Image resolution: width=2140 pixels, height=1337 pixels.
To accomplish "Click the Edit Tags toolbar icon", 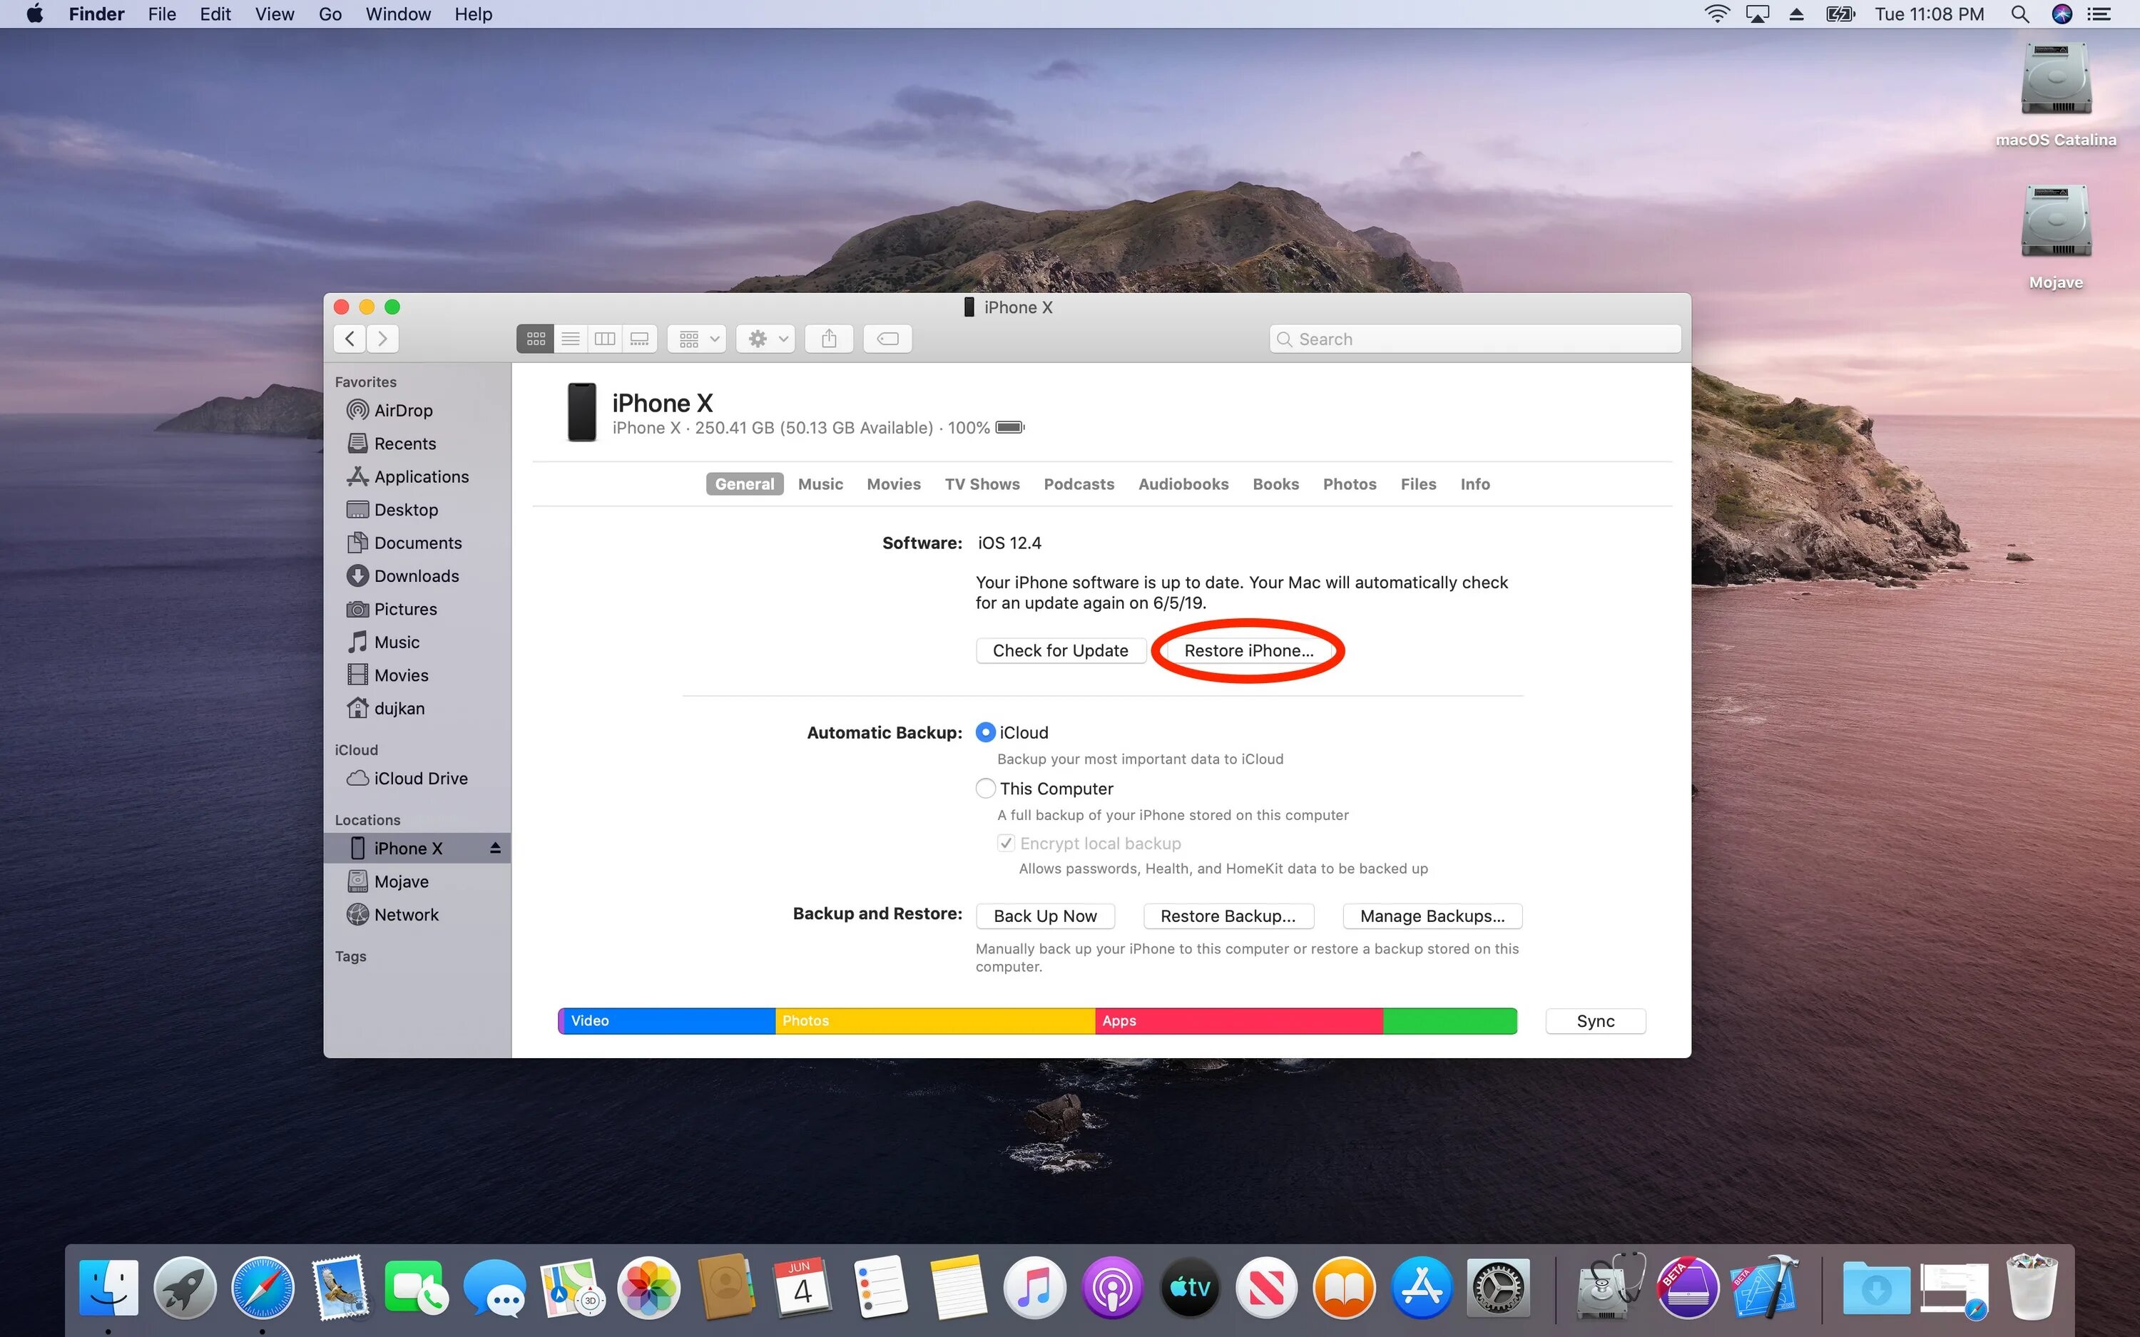I will pos(887,339).
